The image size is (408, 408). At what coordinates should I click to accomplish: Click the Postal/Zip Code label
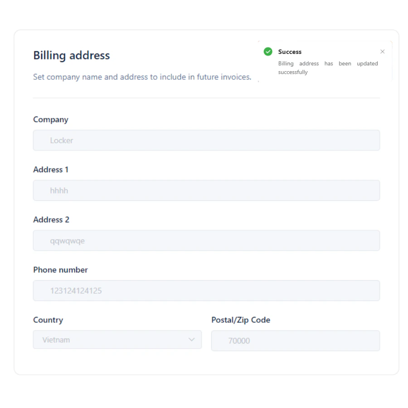(241, 320)
